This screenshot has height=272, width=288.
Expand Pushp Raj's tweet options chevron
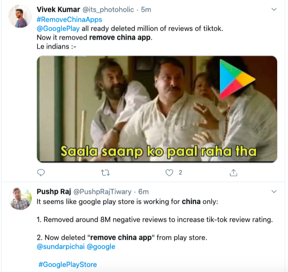coord(274,192)
